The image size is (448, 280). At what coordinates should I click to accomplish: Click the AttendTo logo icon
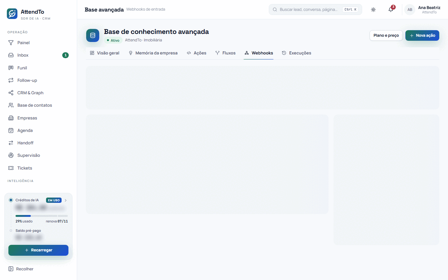click(12, 14)
